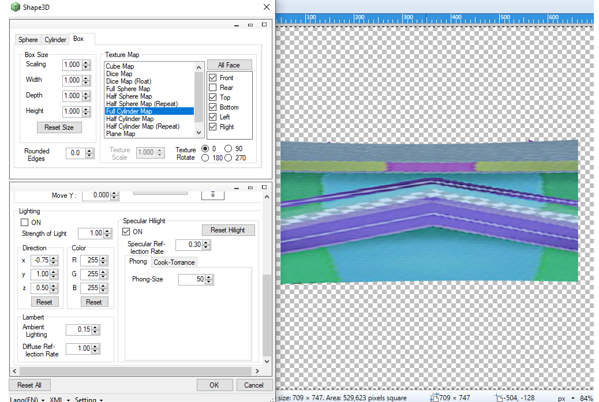Click the Specular Reflection Rate field
This screenshot has width=599, height=402.
(189, 245)
